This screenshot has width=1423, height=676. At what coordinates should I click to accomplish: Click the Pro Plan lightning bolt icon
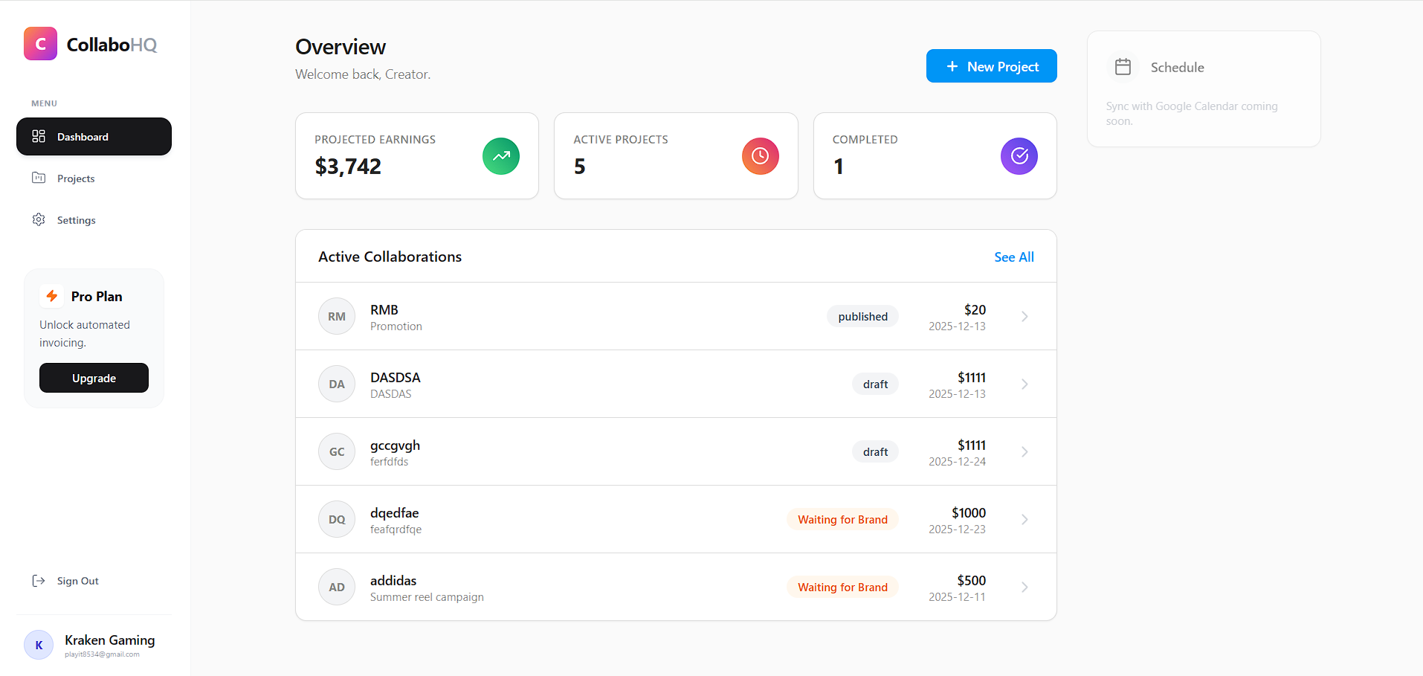tap(52, 296)
